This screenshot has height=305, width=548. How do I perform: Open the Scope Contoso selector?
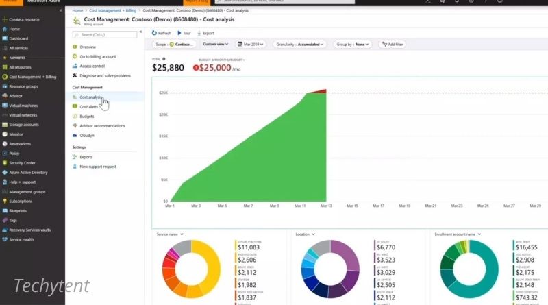174,45
